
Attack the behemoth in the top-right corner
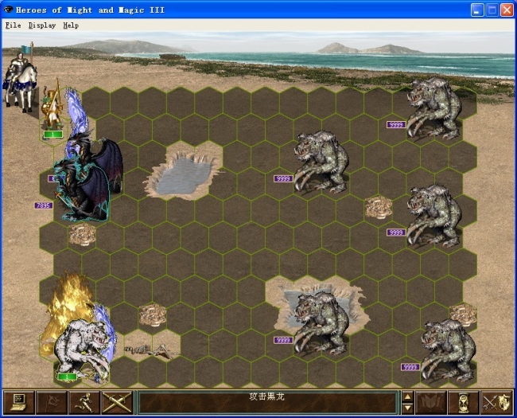[434, 107]
